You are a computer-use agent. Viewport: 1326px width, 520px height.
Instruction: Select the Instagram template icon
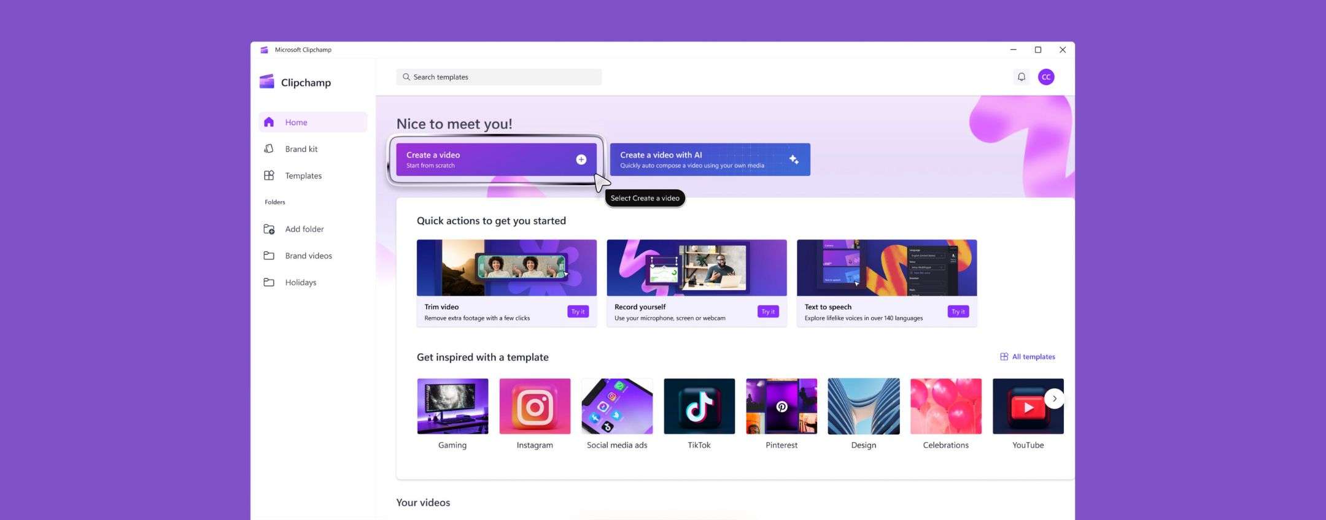534,406
